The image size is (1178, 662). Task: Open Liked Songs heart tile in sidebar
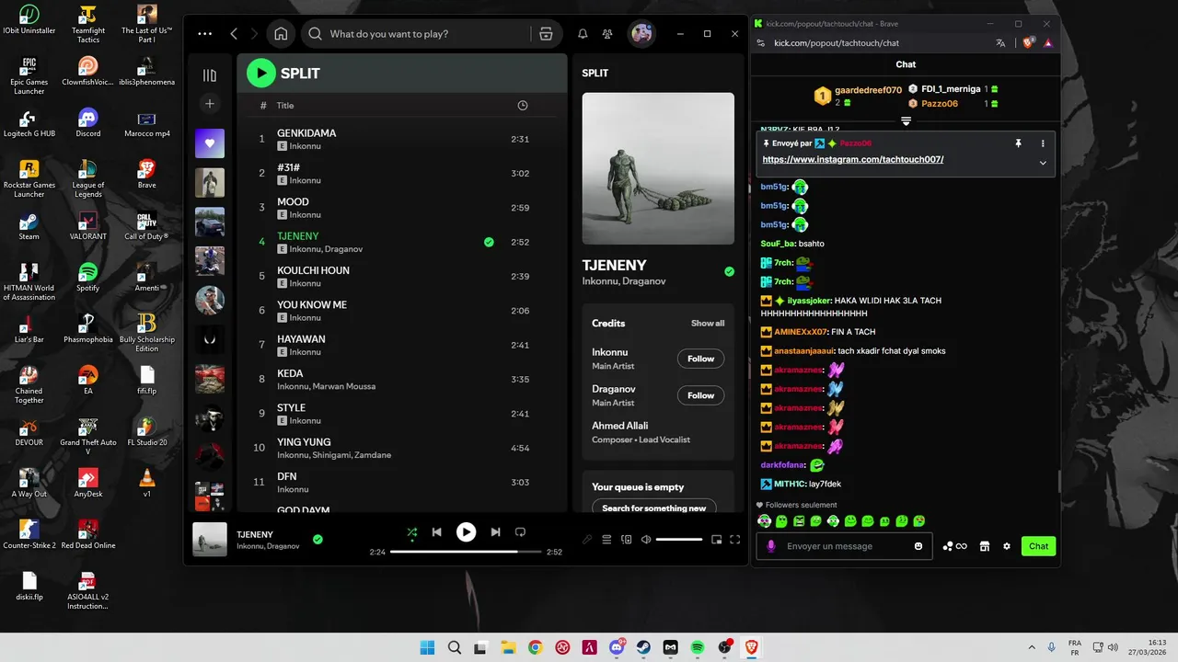coord(210,143)
